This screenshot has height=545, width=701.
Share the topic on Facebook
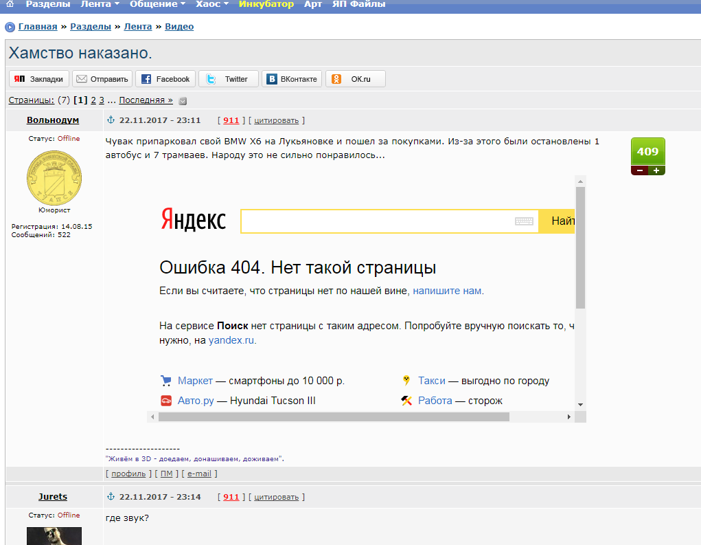(165, 79)
